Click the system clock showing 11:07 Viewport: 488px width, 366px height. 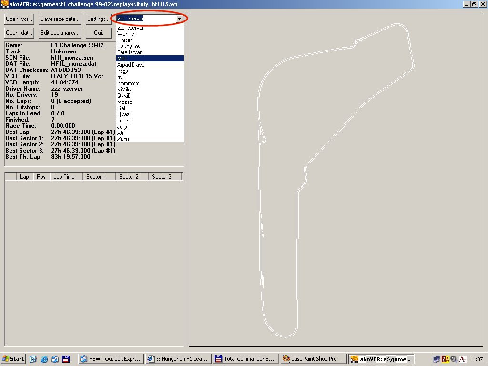click(476, 359)
